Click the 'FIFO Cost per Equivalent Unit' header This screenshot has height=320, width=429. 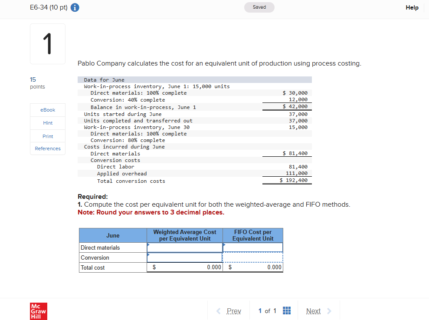tap(253, 235)
